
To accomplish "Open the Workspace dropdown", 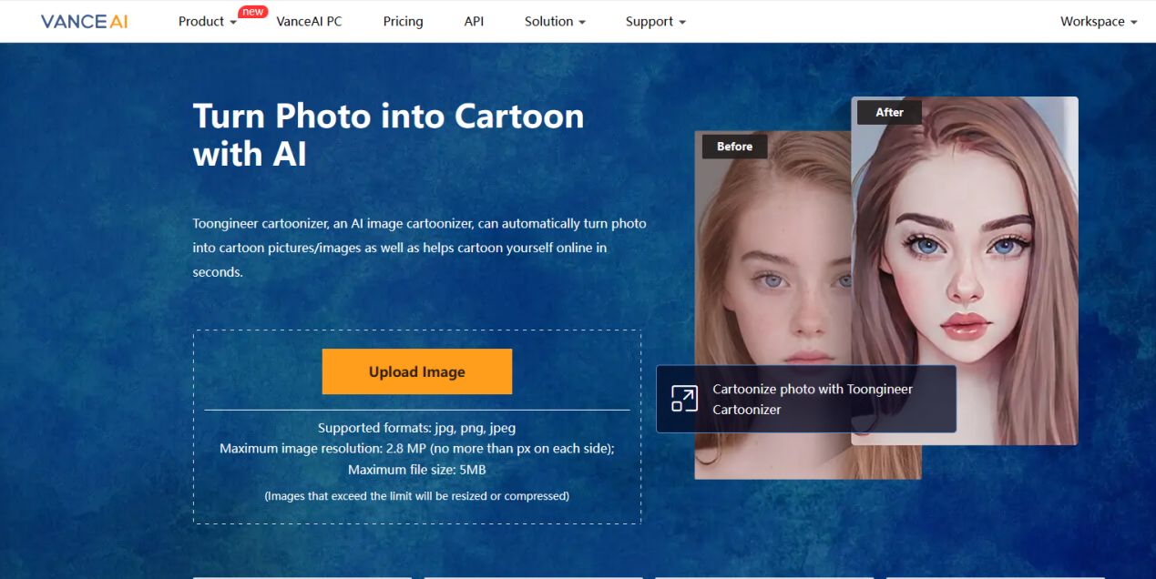I will point(1099,22).
